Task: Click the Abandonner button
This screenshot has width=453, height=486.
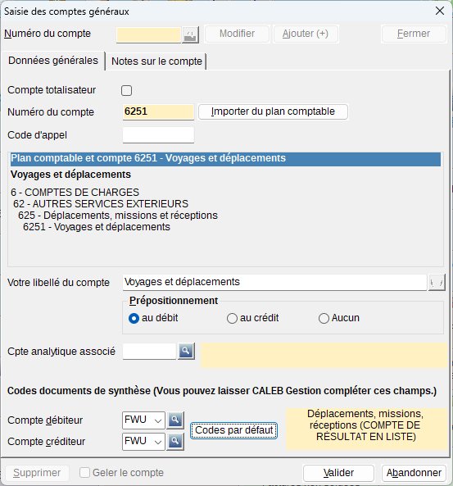Action: pyautogui.click(x=414, y=473)
